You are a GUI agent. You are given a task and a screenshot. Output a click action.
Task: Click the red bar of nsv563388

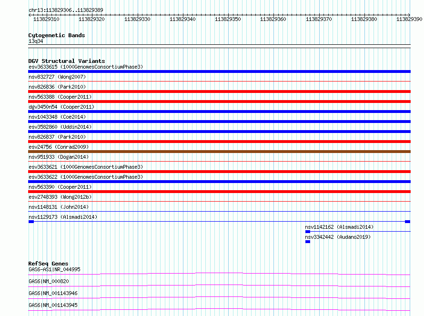click(219, 102)
